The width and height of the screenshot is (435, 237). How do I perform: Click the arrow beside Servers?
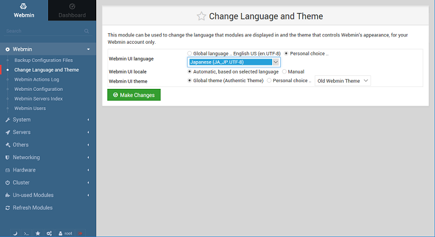[x=88, y=132]
